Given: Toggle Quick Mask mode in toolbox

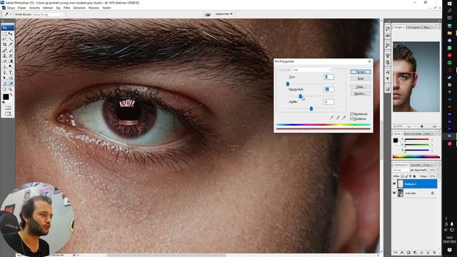Looking at the screenshot, I should (x=8, y=108).
